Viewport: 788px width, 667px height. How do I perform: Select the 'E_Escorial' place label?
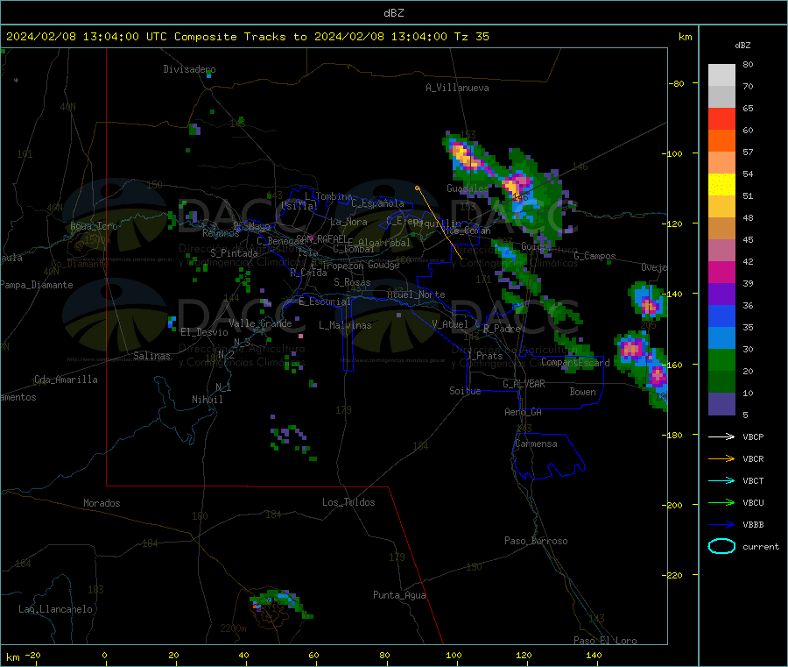[x=325, y=302]
